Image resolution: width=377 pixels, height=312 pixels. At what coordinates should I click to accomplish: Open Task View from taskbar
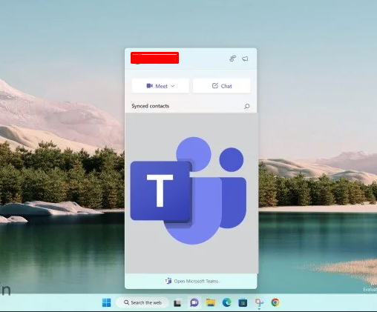point(177,303)
